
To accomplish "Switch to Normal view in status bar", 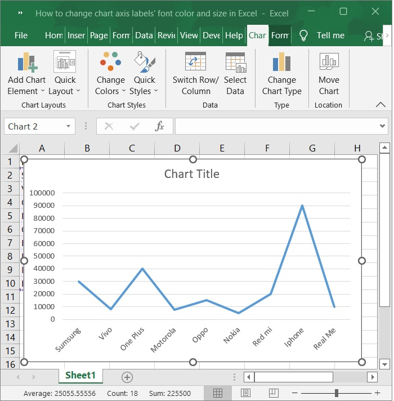I will click(x=218, y=393).
